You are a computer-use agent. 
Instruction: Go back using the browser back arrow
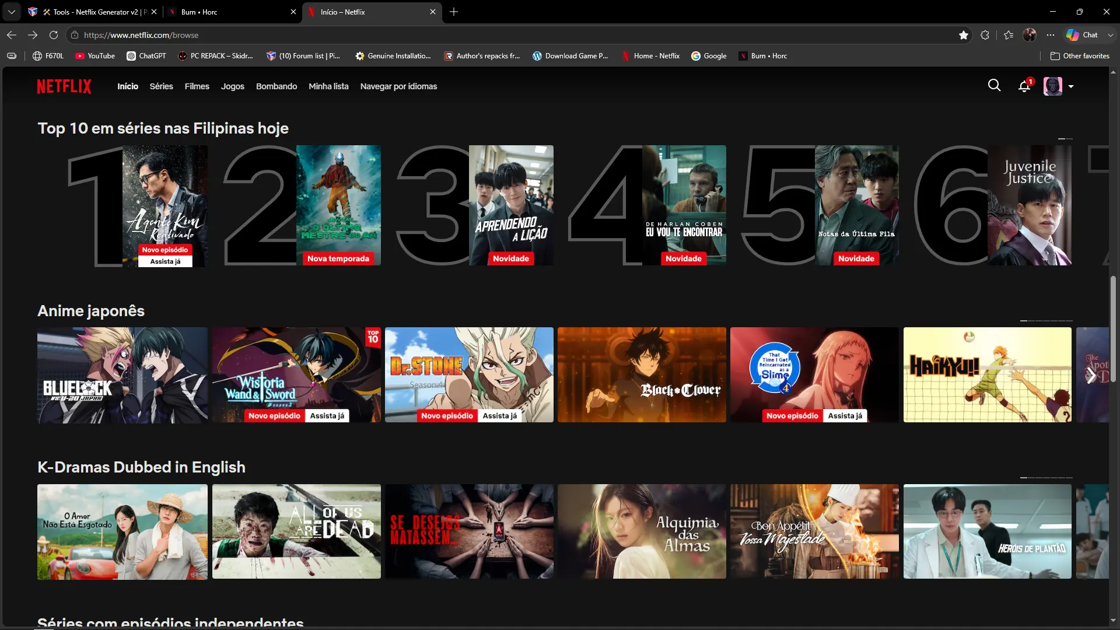pyautogui.click(x=12, y=35)
